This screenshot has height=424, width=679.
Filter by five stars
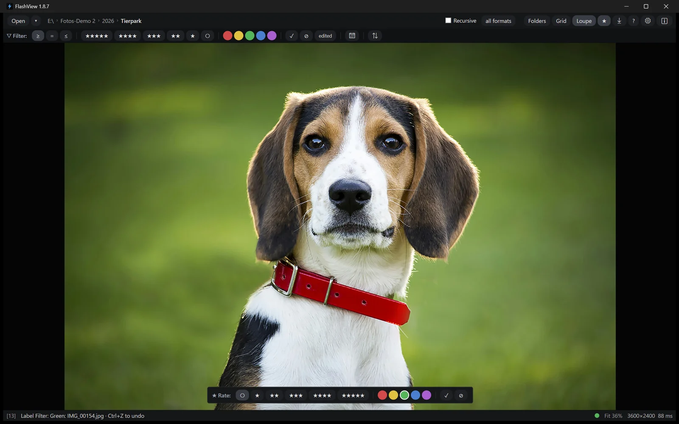(x=97, y=36)
